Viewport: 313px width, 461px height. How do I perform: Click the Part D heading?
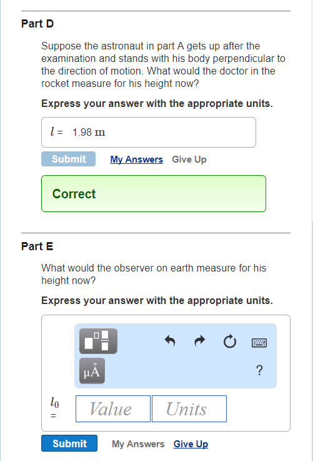point(37,24)
